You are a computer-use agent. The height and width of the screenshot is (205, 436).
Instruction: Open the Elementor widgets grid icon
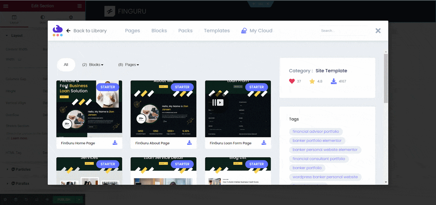(x=80, y=6)
